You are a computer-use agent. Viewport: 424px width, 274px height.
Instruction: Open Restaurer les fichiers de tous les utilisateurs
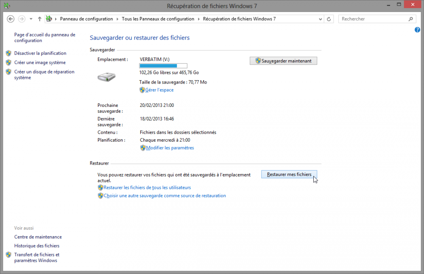(147, 188)
